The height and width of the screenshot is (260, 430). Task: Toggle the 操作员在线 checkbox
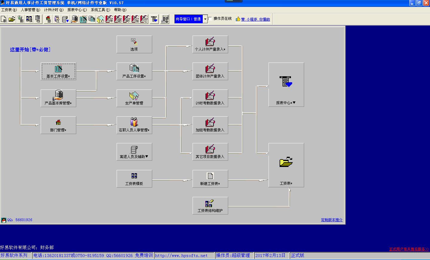(x=210, y=19)
